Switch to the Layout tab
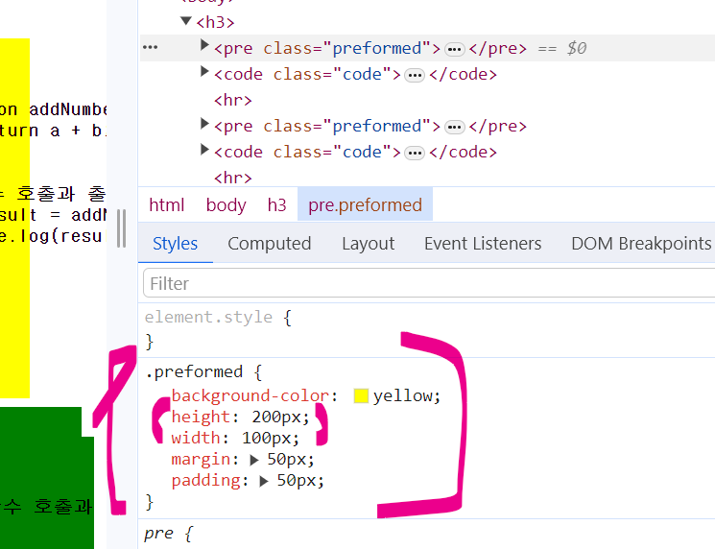This screenshot has height=549, width=715. pyautogui.click(x=368, y=244)
